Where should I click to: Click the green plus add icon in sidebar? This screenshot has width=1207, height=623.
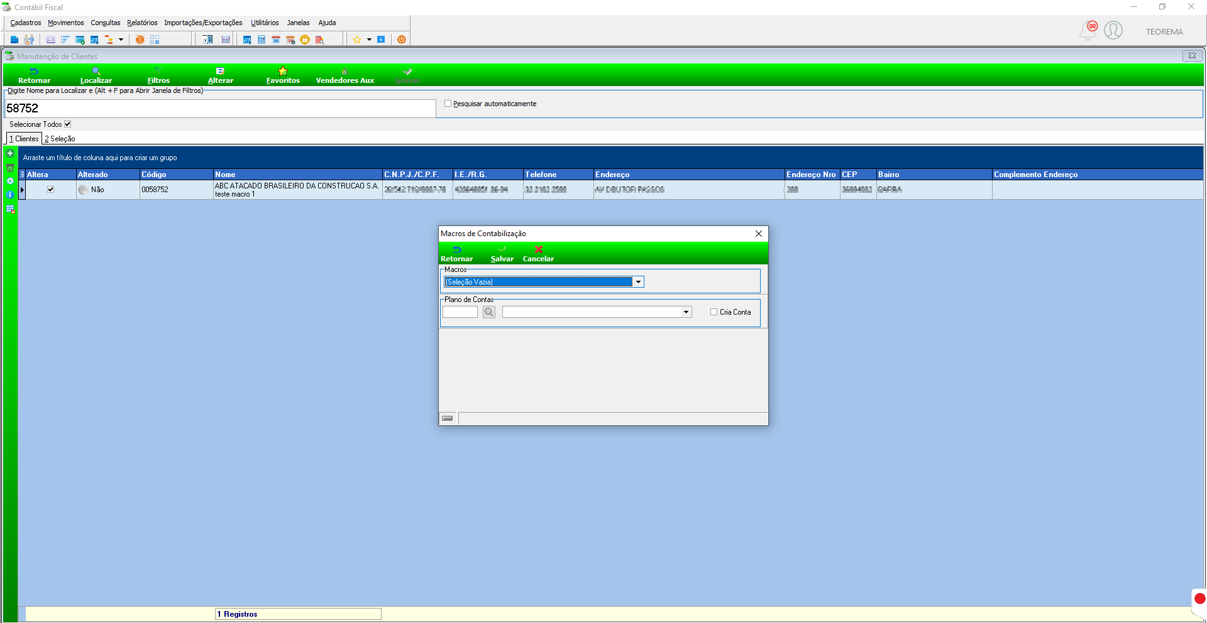coord(10,153)
